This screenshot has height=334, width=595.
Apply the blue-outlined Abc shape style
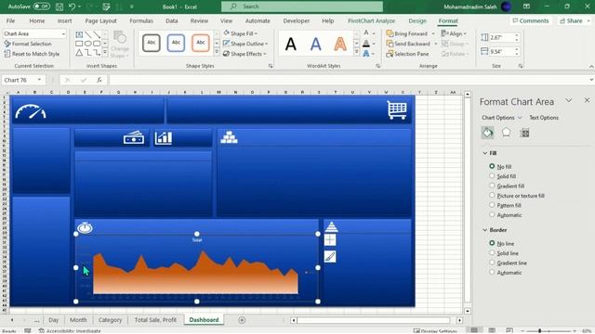click(x=176, y=43)
